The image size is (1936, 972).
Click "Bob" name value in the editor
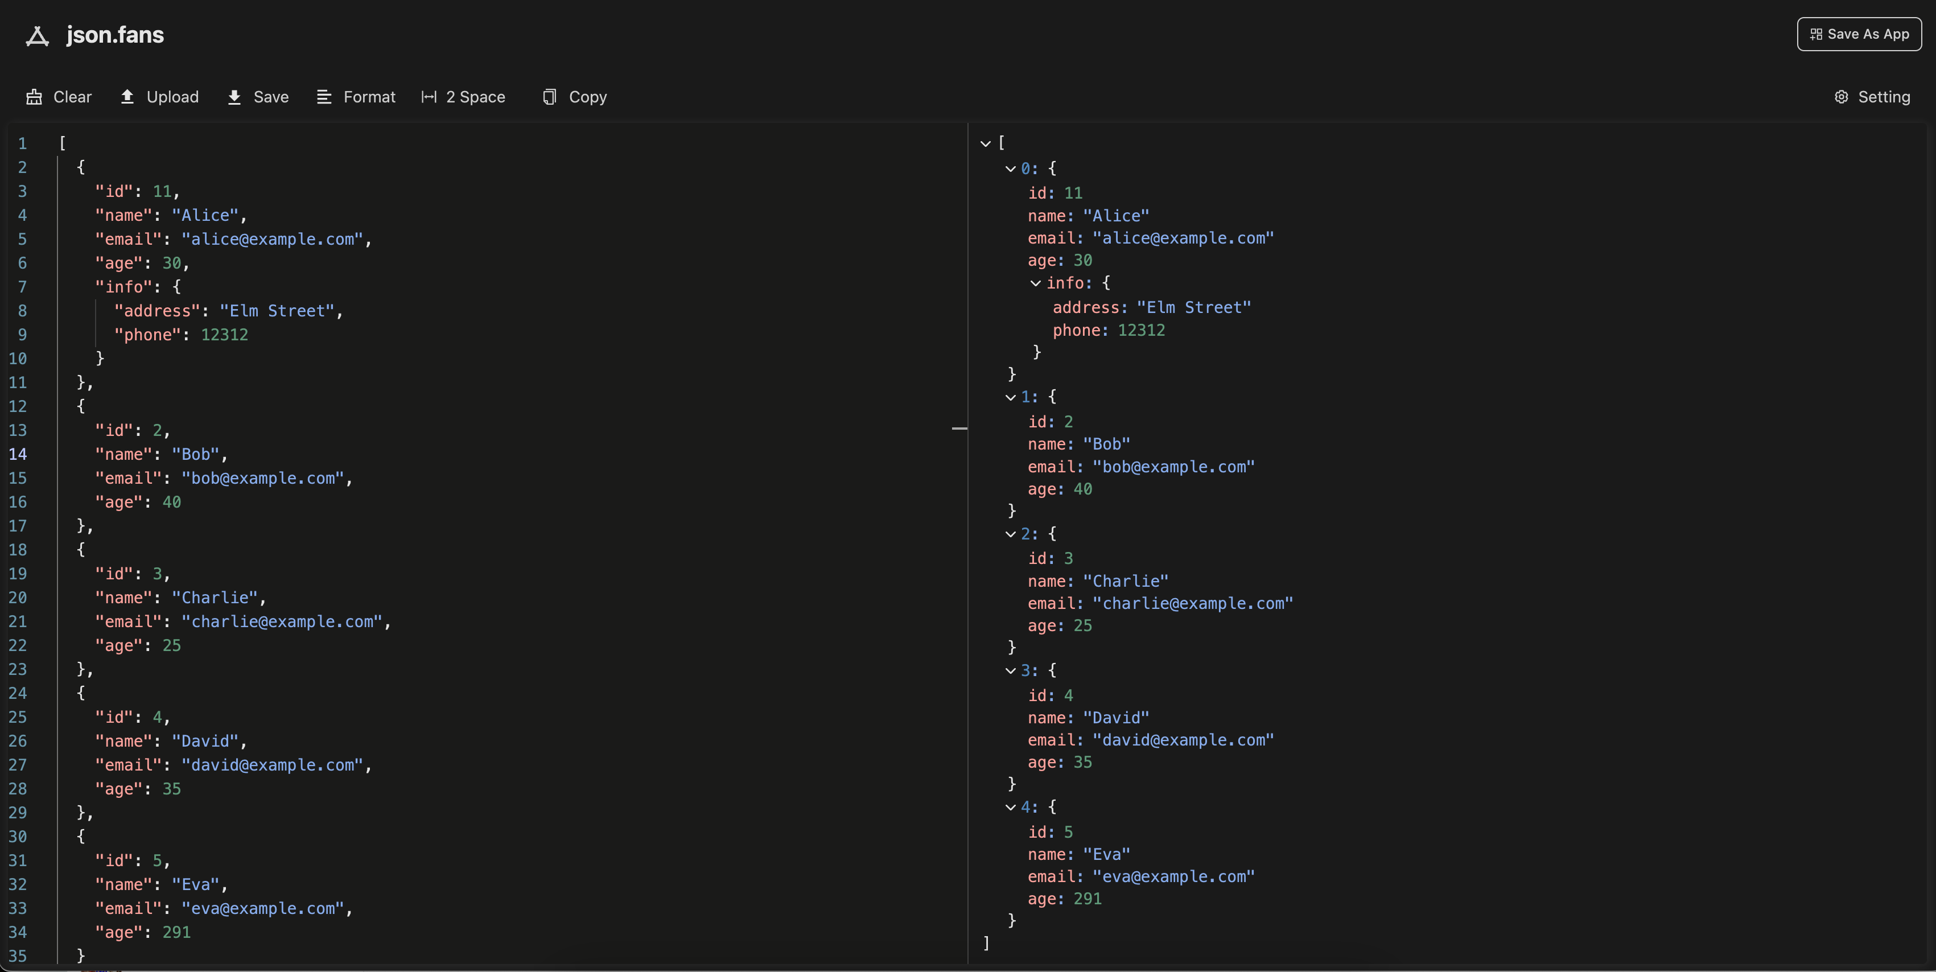(x=195, y=455)
